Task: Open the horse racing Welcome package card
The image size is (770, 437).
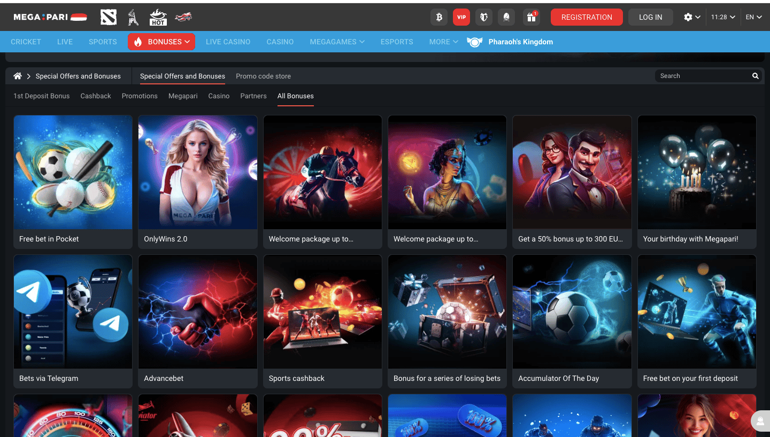Action: pyautogui.click(x=322, y=182)
